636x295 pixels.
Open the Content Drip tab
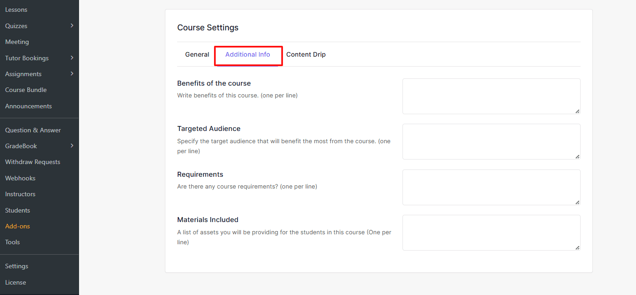[x=306, y=55]
